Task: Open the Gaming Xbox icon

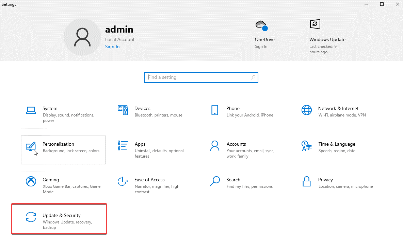Action: point(31,181)
